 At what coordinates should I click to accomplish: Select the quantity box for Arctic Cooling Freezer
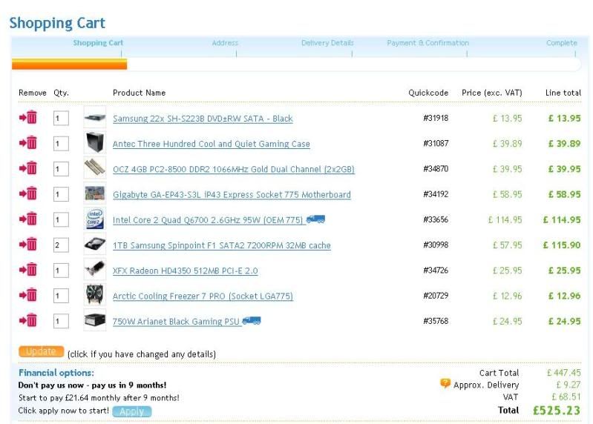tap(60, 297)
